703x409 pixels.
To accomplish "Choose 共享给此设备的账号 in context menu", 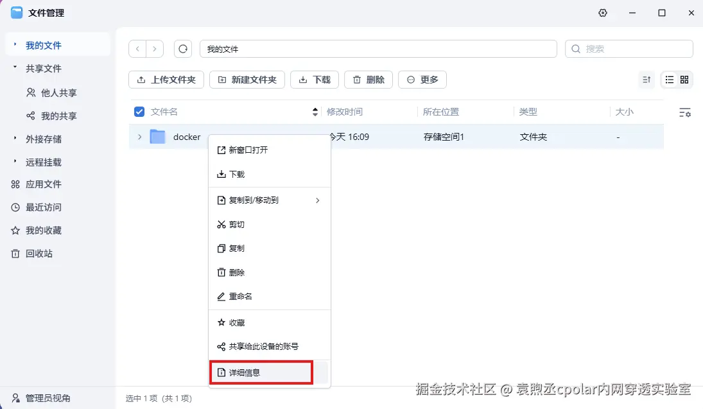I will click(270, 347).
